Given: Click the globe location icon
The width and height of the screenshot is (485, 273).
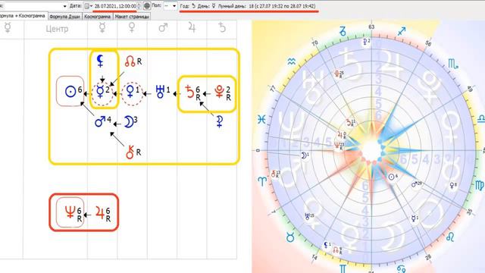Looking at the screenshot, I should click(x=146, y=6).
